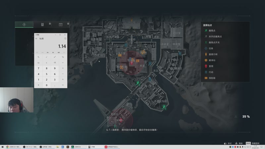The width and height of the screenshot is (265, 149).
Task: Select the 任务 legend entry
Action: [209, 48]
